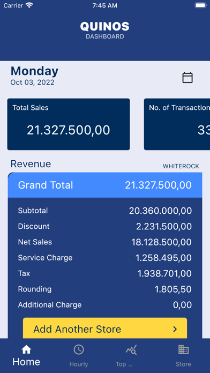This screenshot has width=210, height=373.
Task: Click the Tax label
Action: pyautogui.click(x=24, y=273)
